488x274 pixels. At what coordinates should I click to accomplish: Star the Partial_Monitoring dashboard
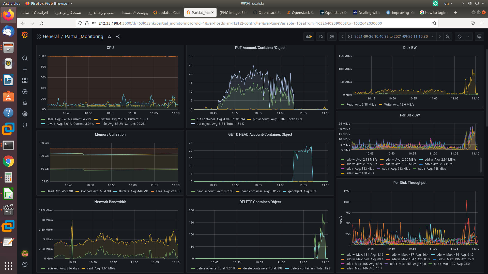110,37
